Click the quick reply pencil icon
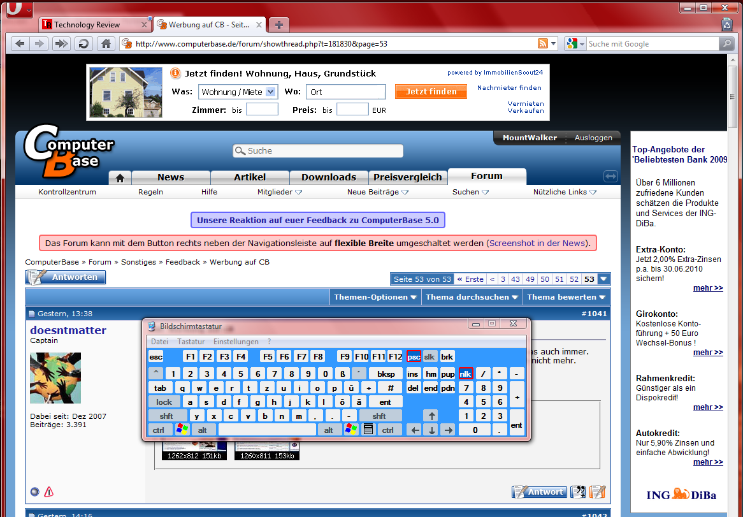Viewport: 743px width, 517px height. pyautogui.click(x=598, y=492)
